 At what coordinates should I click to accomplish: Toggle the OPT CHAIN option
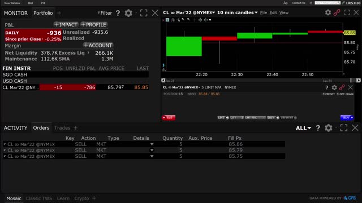click(x=345, y=94)
